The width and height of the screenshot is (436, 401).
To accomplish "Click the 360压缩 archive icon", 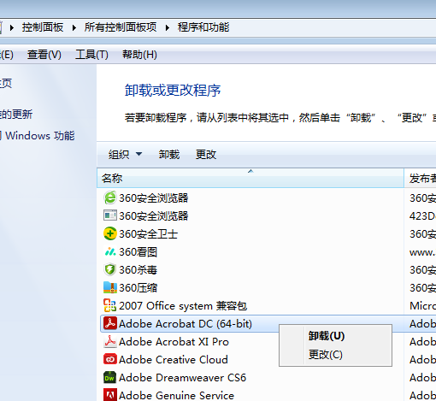I will pos(109,287).
